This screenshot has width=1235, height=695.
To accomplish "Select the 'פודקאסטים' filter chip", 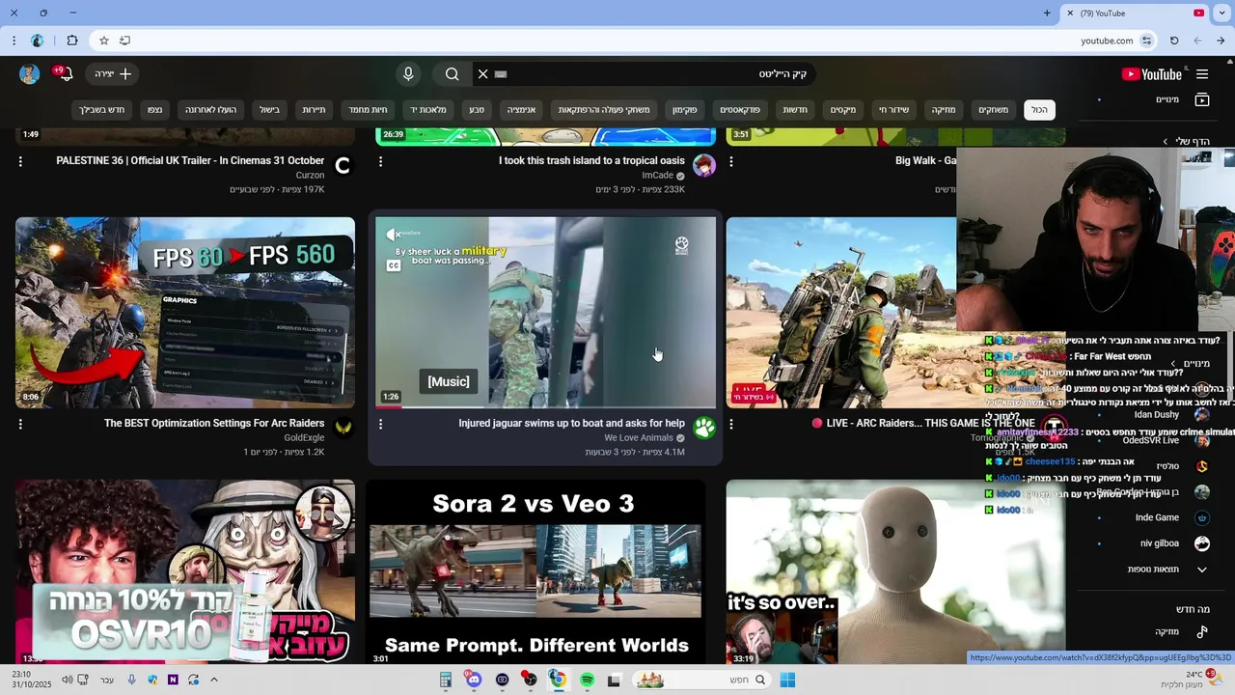I will click(740, 110).
